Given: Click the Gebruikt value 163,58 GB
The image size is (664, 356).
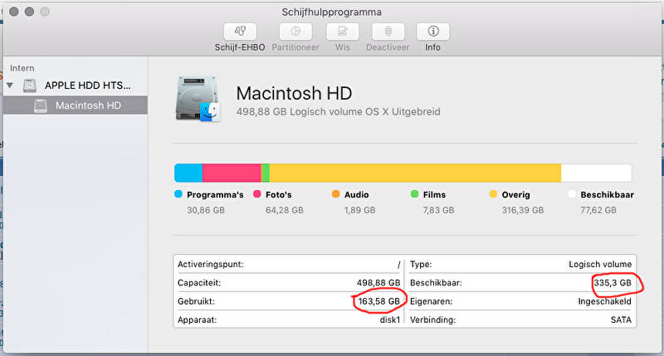Looking at the screenshot, I should (378, 301).
